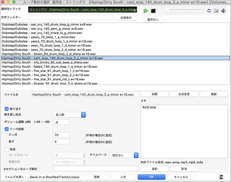Enable the 移調 checkbox
The image size is (231, 182).
pos(7,149)
